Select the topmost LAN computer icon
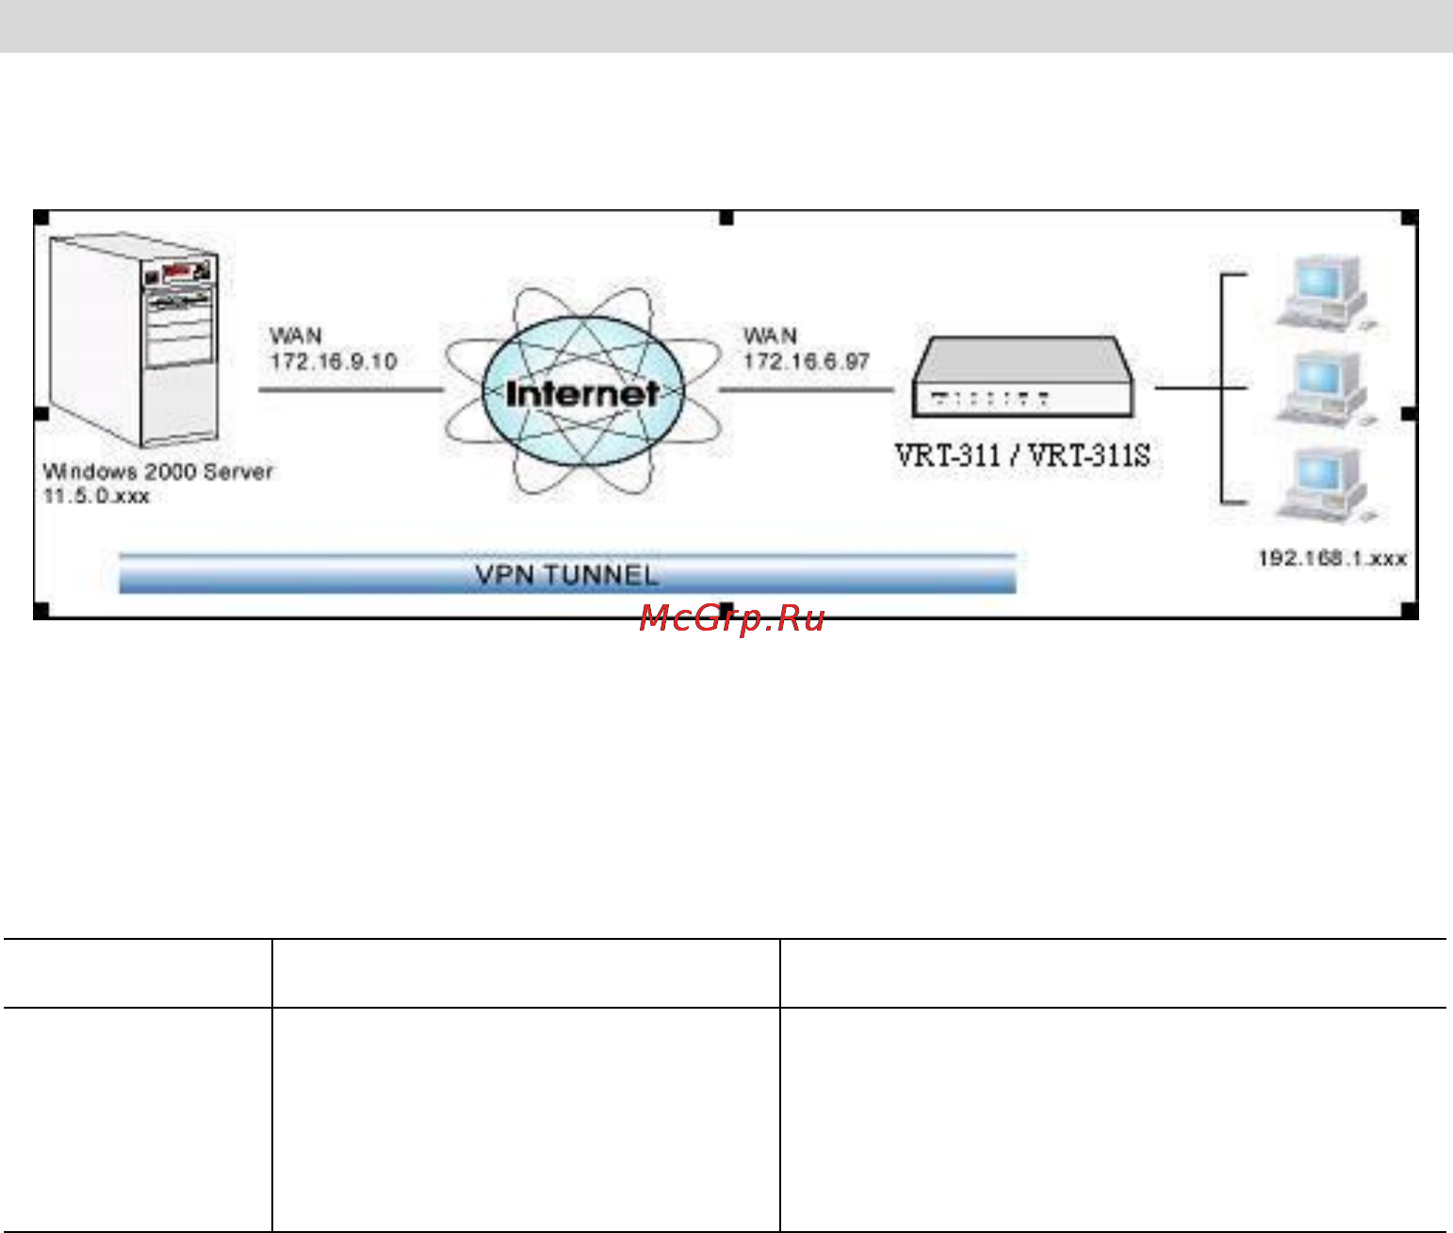This screenshot has height=1233, width=1453. 1329,291
